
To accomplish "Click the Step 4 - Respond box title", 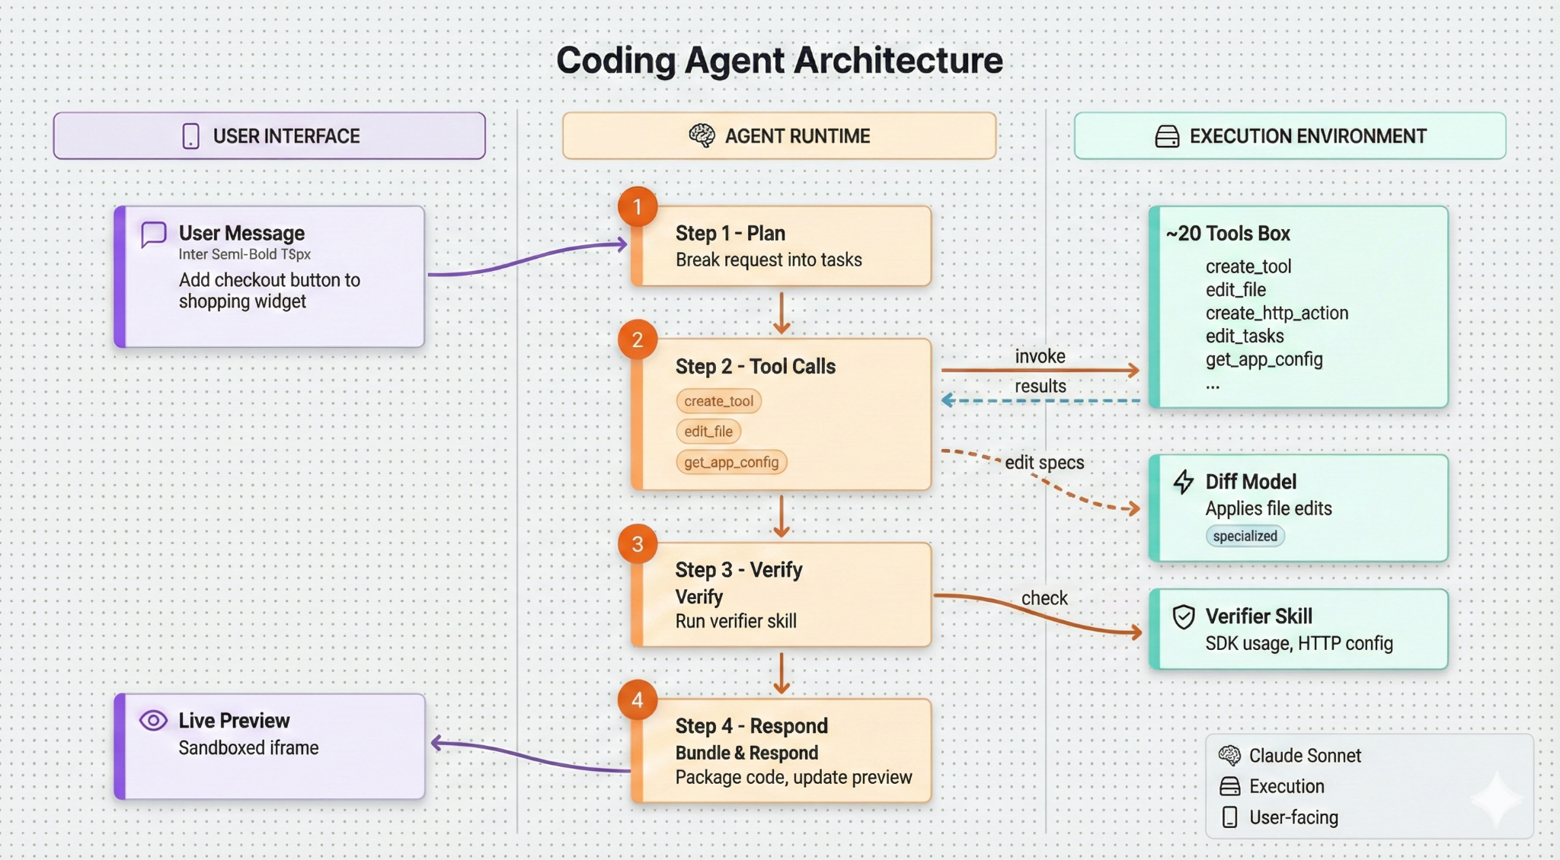I will point(751,726).
